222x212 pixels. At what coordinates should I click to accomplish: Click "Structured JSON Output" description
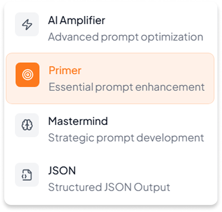click(109, 187)
